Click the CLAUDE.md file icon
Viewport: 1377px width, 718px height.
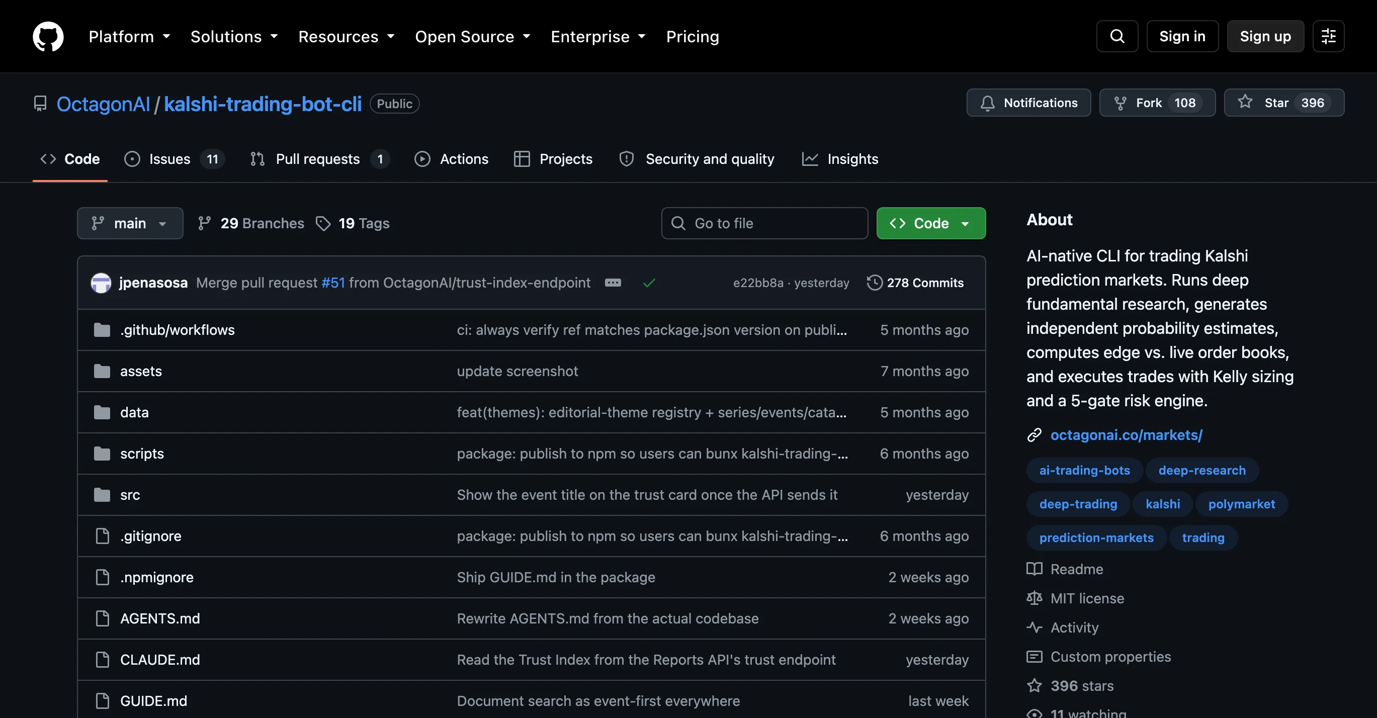pos(102,659)
